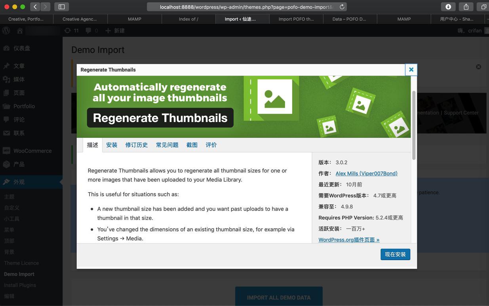
Task: Switch to the 评价 tab
Action: pos(211,145)
